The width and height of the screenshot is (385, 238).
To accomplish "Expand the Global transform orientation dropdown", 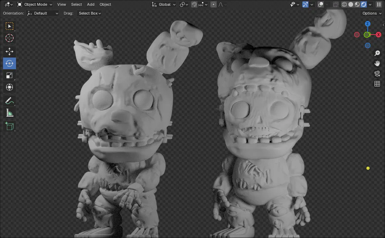I will pyautogui.click(x=163, y=4).
